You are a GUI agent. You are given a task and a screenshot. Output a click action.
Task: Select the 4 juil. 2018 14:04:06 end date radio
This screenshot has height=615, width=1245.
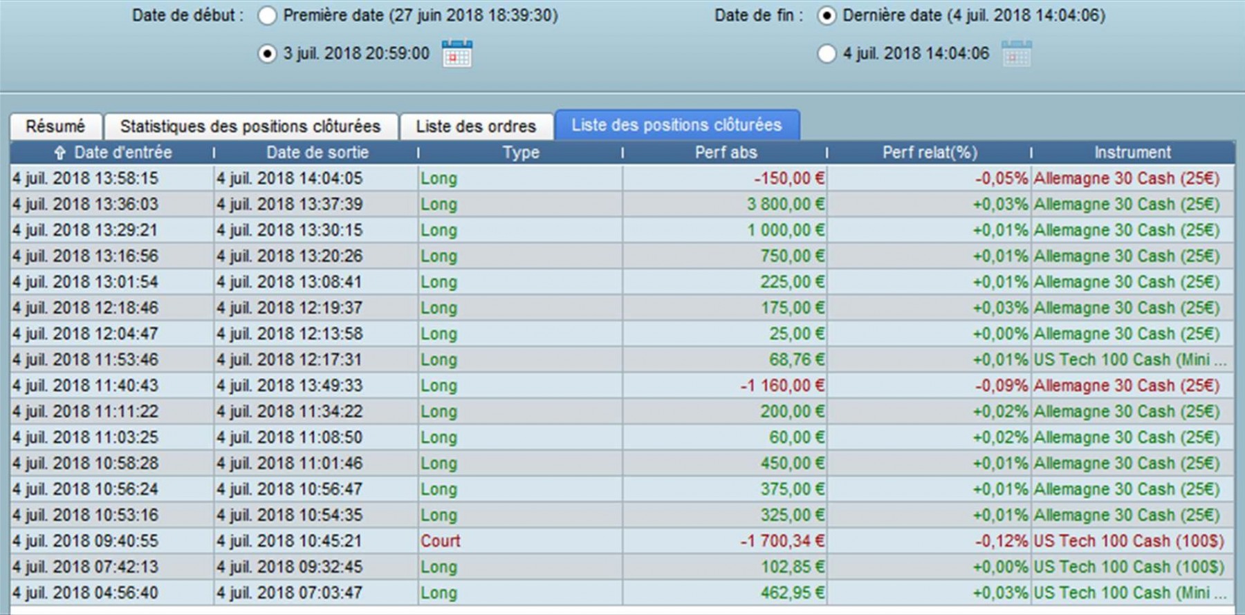[x=827, y=54]
